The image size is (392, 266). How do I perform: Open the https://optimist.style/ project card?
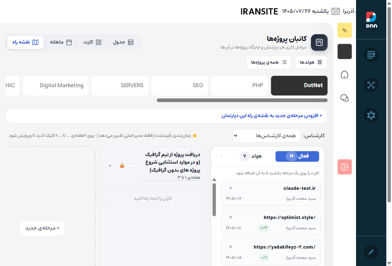[271, 222]
